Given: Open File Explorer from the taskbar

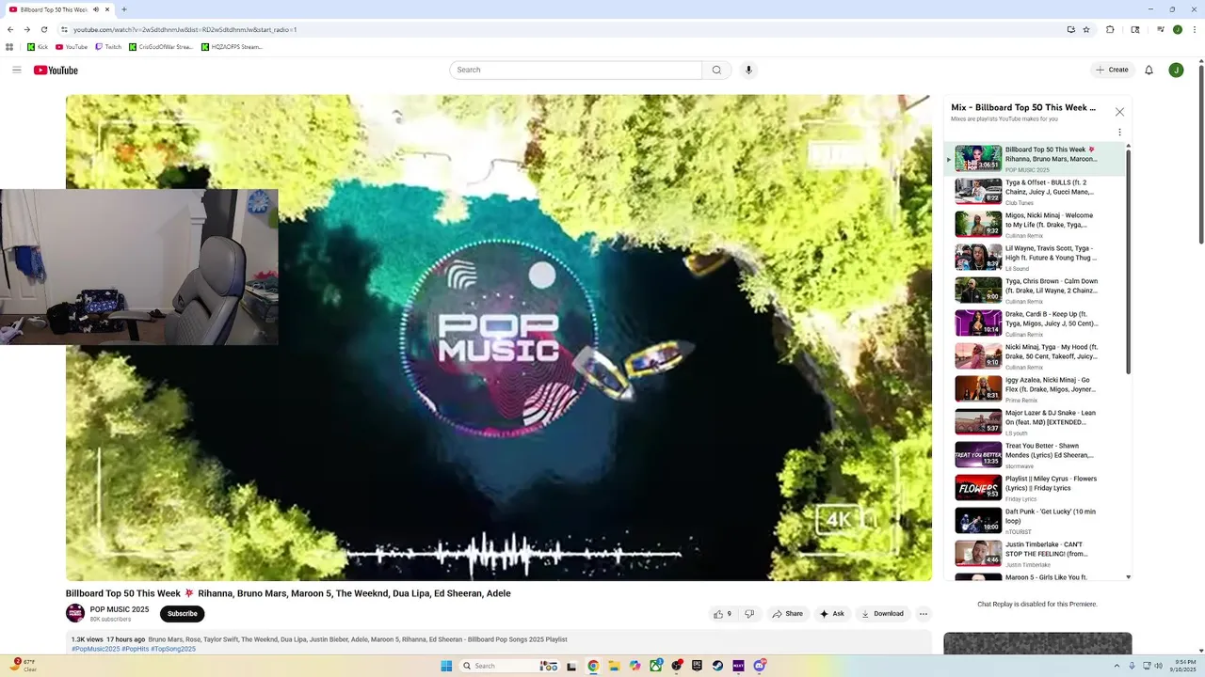Looking at the screenshot, I should tap(614, 666).
